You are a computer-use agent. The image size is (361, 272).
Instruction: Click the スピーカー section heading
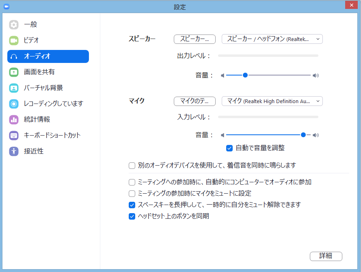pos(142,39)
